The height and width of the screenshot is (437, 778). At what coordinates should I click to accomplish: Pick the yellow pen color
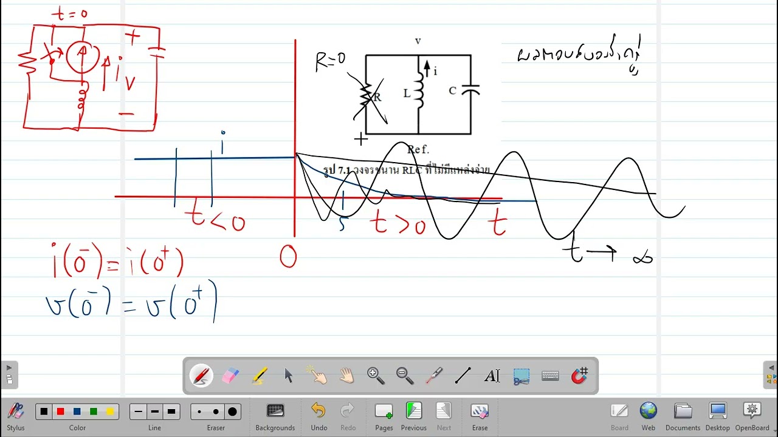[x=110, y=412]
